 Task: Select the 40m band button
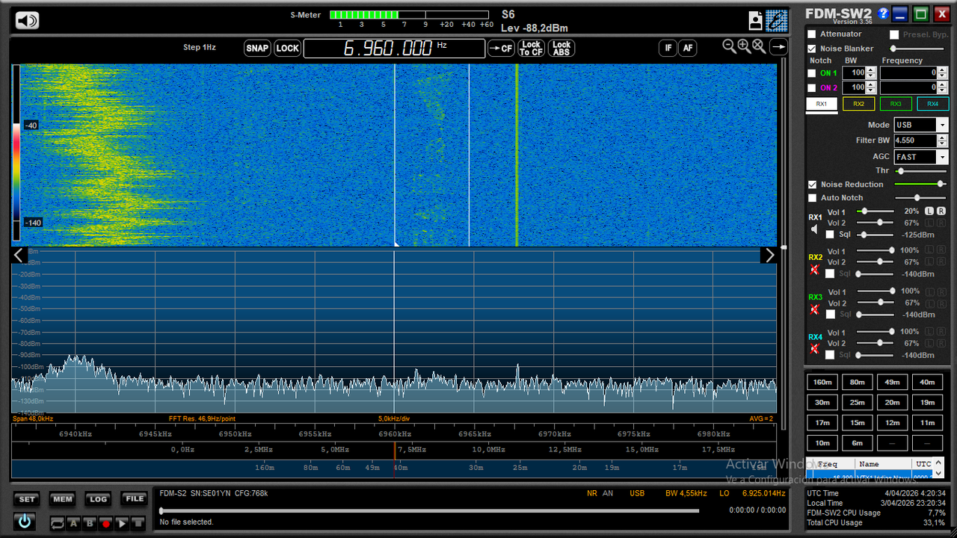pos(927,382)
